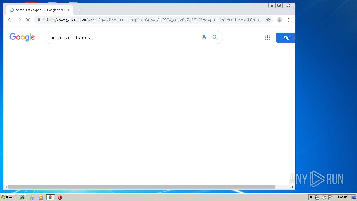The width and height of the screenshot is (357, 201).
Task: Launch Internet Explorer from taskbar
Action: click(x=22, y=197)
